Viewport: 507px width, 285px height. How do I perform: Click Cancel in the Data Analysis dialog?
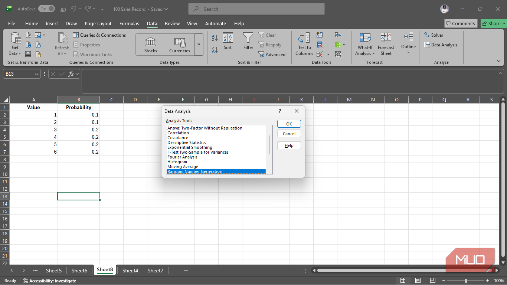point(289,134)
